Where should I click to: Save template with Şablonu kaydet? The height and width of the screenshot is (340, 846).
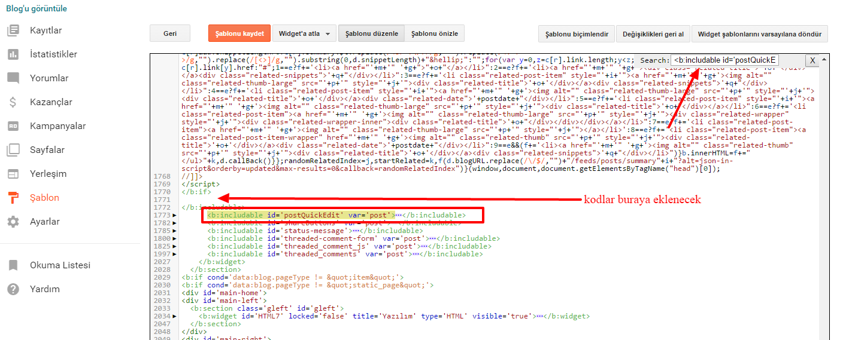(x=239, y=33)
